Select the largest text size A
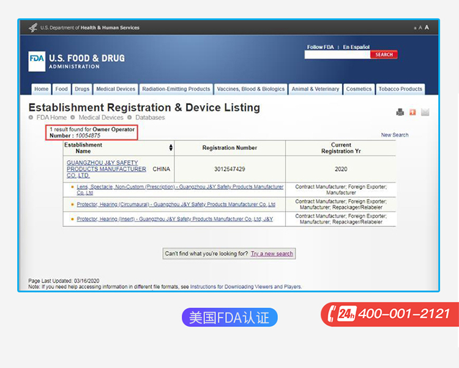This screenshot has width=459, height=368. tap(427, 27)
